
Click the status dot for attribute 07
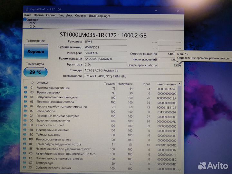pyautogui.click(x=25, y=106)
